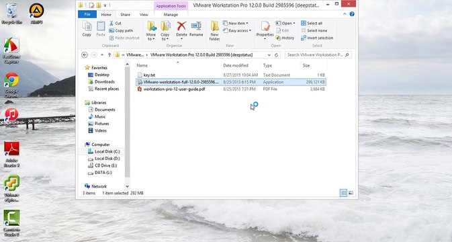
Task: Click the navigation pane scrollbar
Action: [x=127, y=122]
